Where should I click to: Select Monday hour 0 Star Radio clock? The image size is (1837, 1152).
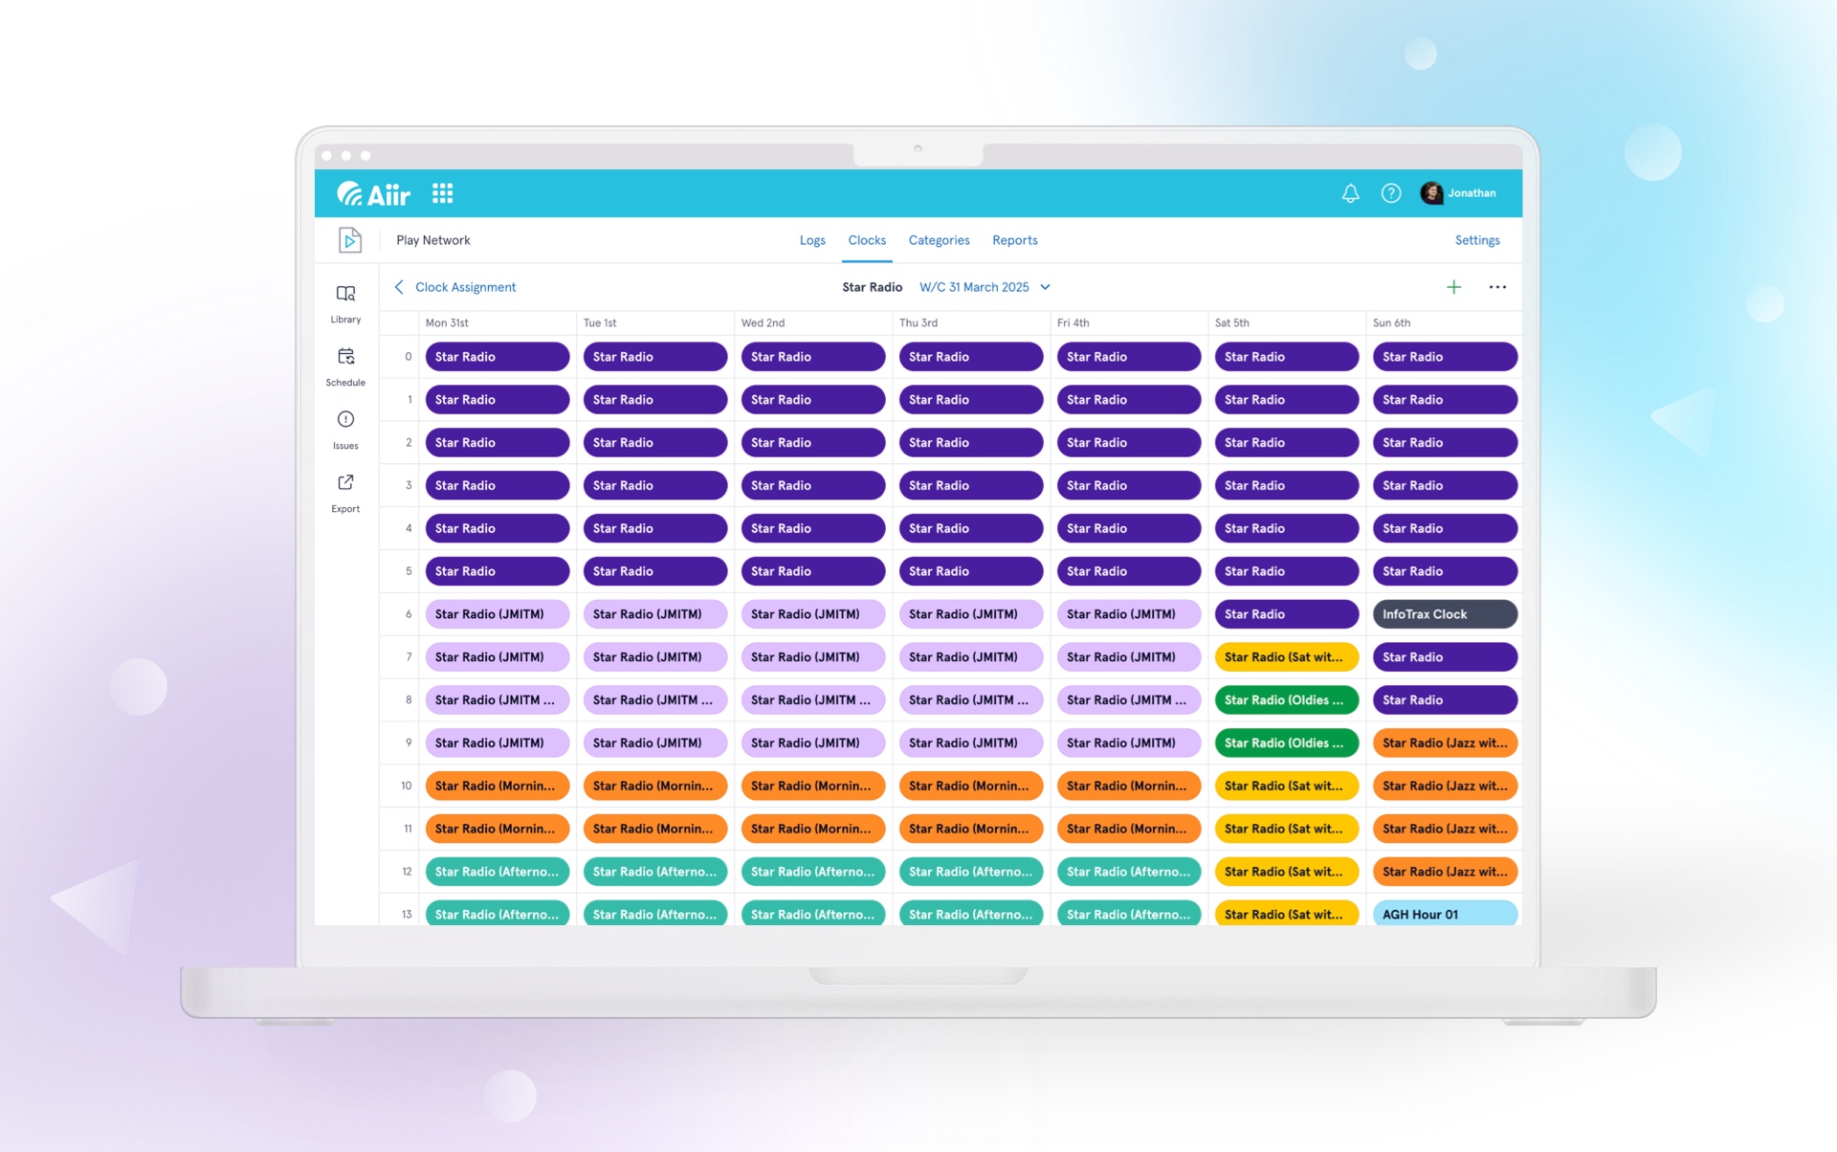click(498, 357)
